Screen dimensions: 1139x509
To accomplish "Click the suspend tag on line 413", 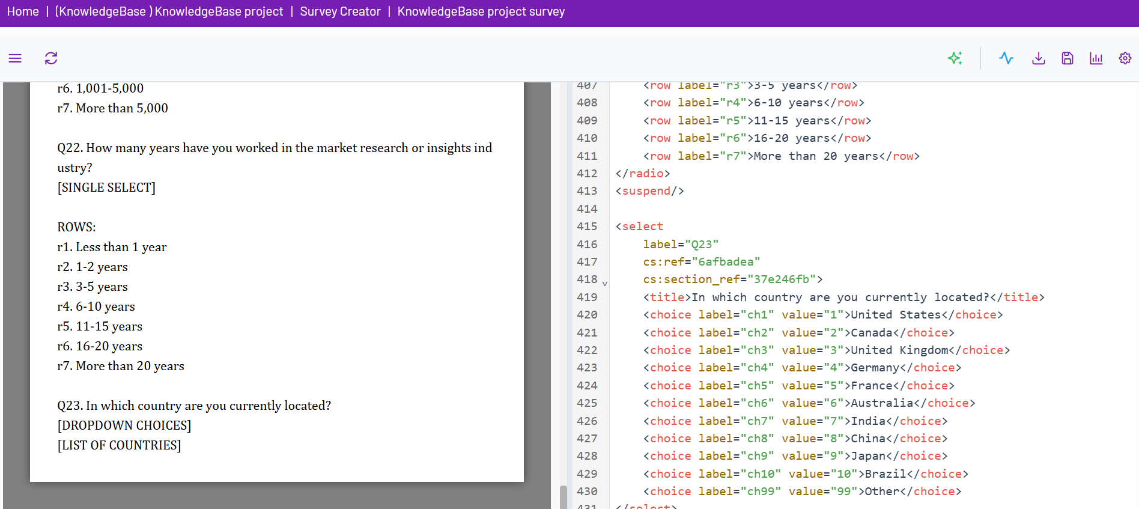I will [x=649, y=191].
